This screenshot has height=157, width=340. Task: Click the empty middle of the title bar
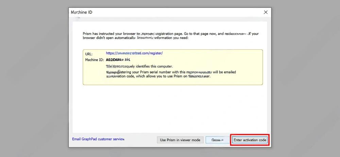point(170,12)
